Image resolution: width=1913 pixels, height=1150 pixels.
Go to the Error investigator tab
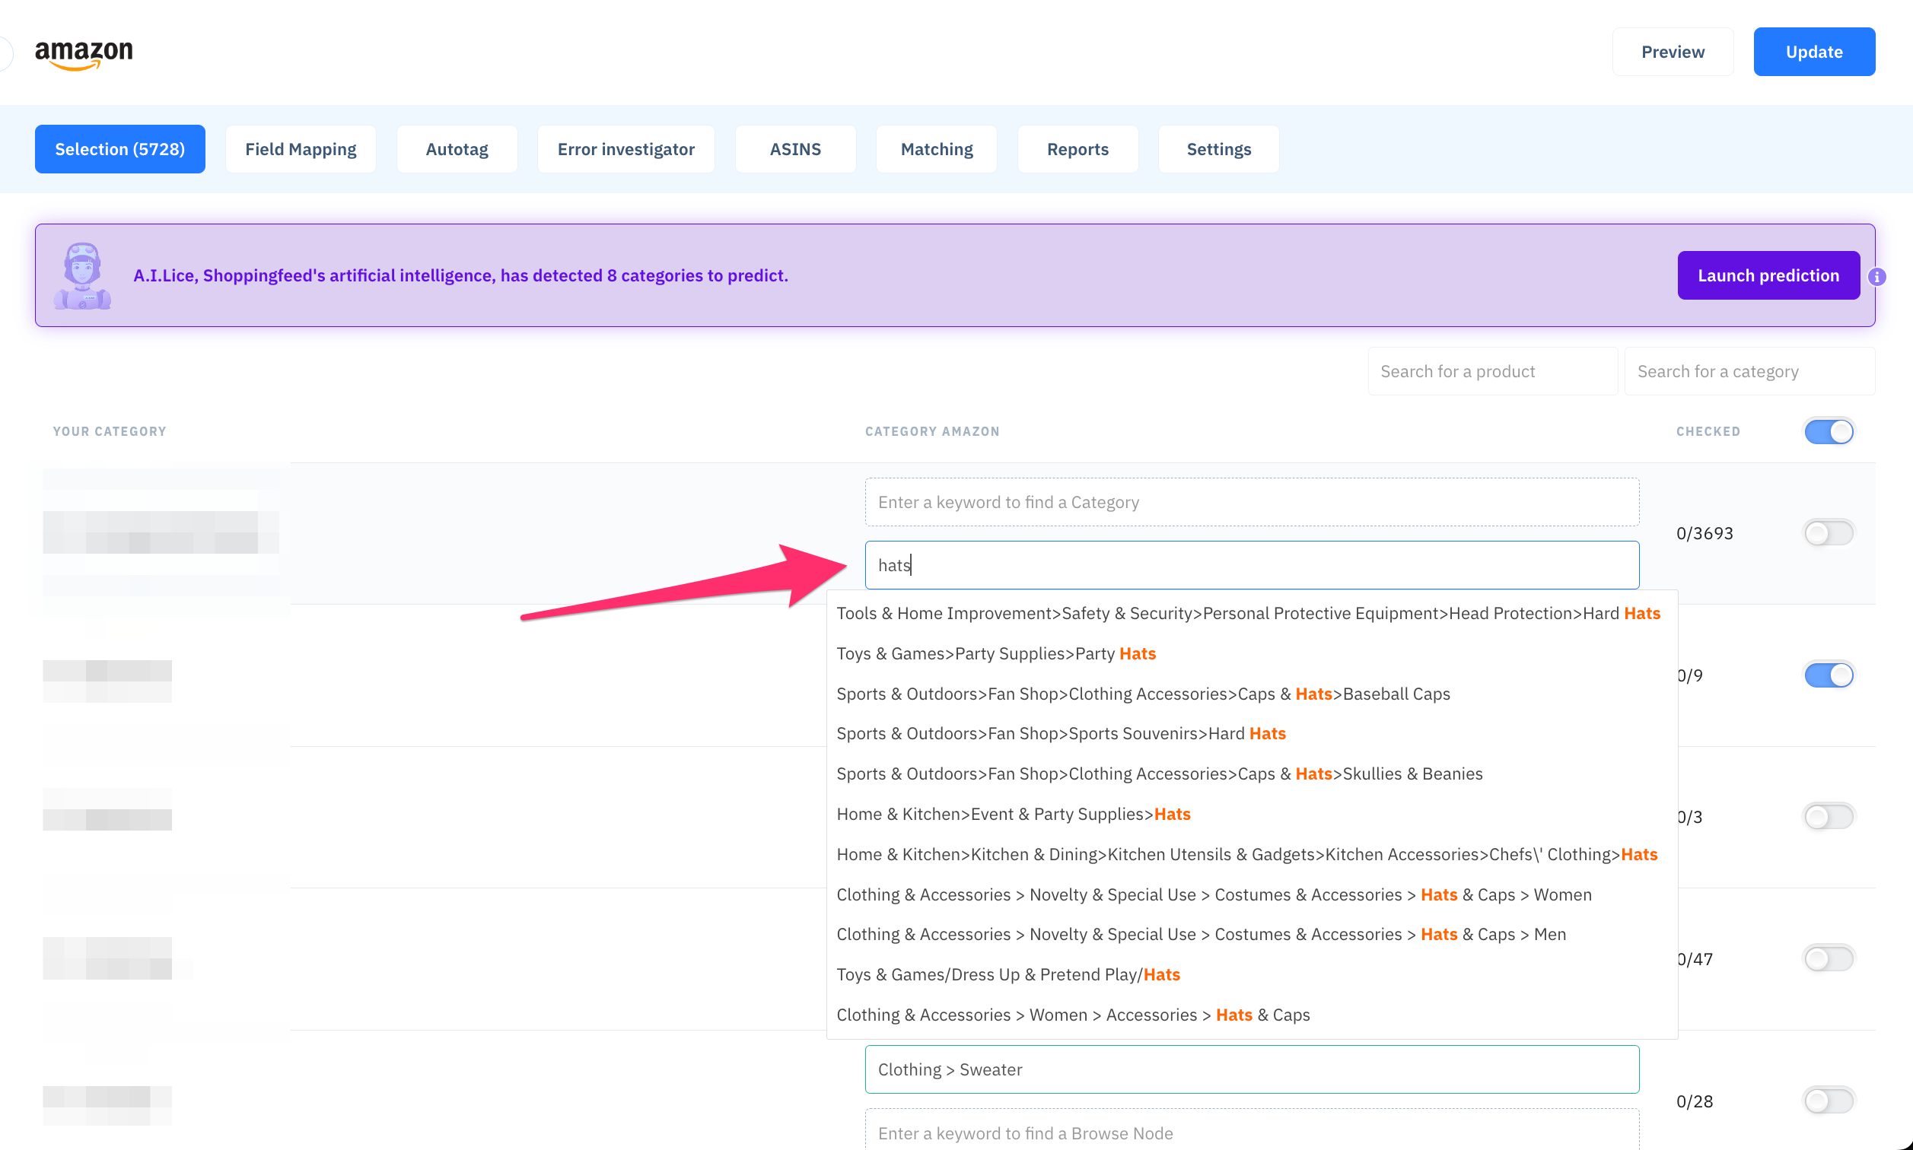tap(626, 149)
